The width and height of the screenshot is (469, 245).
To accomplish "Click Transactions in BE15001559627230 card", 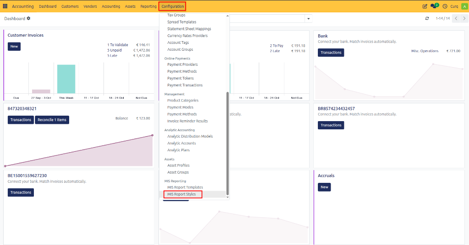I will (x=21, y=192).
